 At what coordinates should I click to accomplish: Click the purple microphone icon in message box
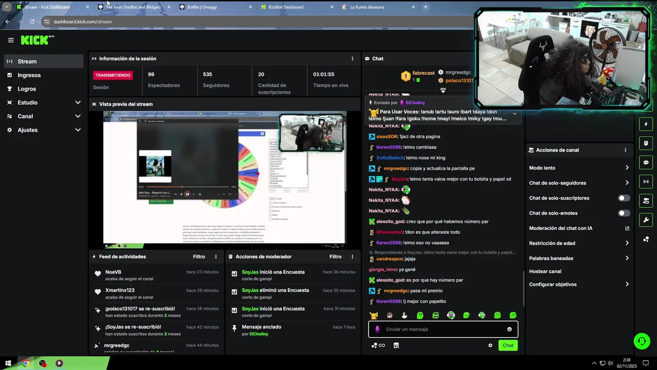[x=377, y=329]
